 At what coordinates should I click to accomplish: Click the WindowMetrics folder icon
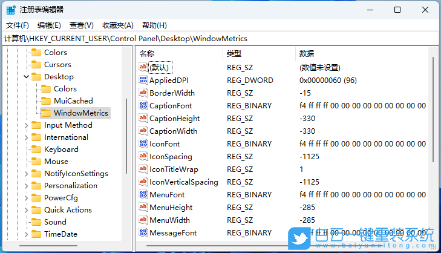(x=46, y=113)
